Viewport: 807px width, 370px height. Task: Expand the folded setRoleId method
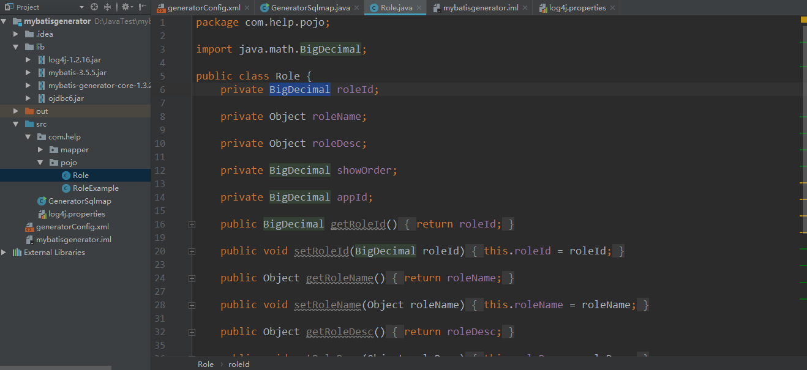point(192,251)
